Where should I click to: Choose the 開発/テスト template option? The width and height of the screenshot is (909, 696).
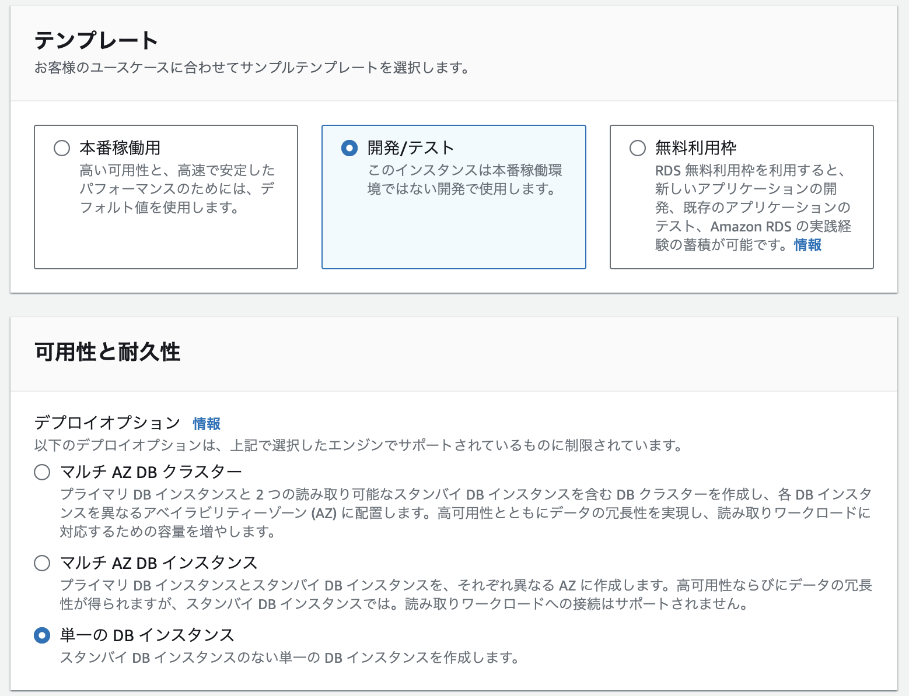(x=348, y=149)
